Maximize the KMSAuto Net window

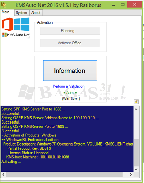tap(123, 5)
